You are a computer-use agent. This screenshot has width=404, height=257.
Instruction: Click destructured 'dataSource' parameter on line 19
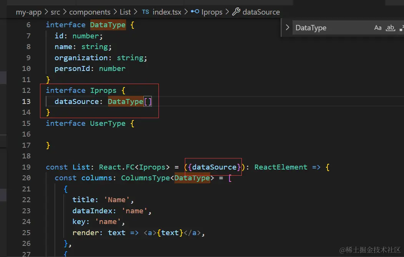coord(214,167)
